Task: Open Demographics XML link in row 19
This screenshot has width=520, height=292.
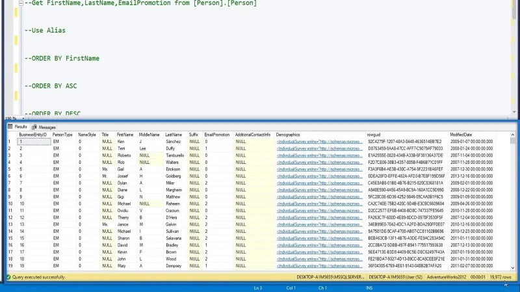Action: 319,266
